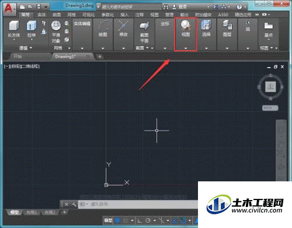Open the quick access toolbar customize arrow
292x228 pixels.
(x=46, y=7)
